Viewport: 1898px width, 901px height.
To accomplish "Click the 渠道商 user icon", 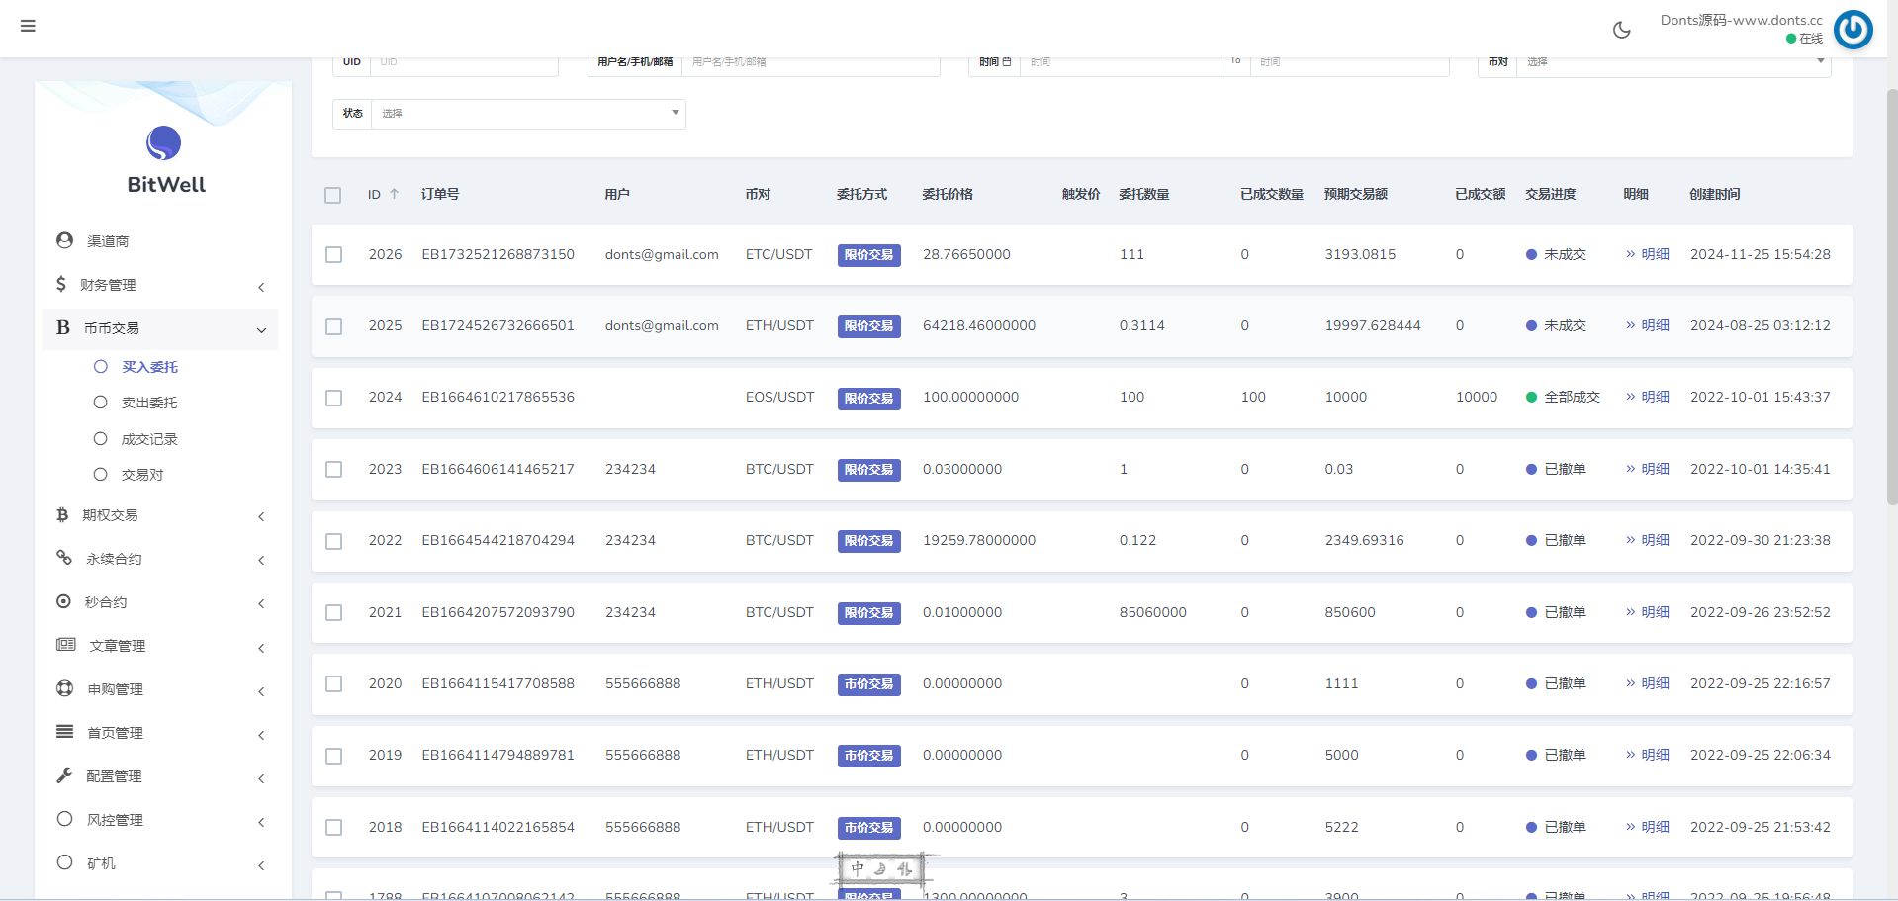I will (x=65, y=240).
